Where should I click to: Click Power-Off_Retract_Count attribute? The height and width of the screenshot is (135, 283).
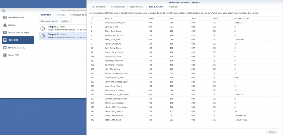(x=116, y=82)
